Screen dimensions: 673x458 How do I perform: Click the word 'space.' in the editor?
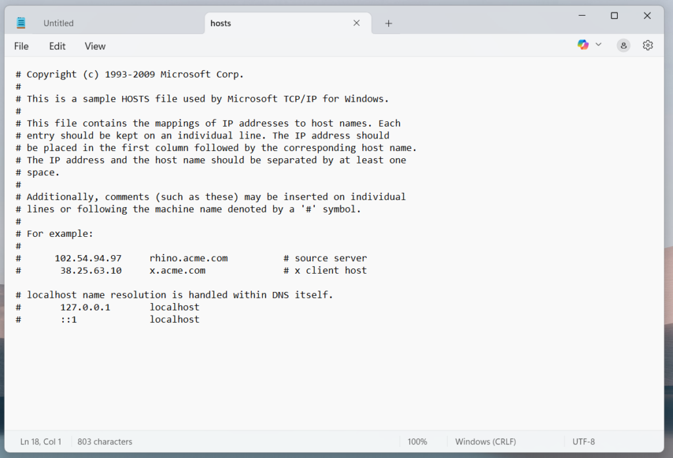tap(43, 173)
